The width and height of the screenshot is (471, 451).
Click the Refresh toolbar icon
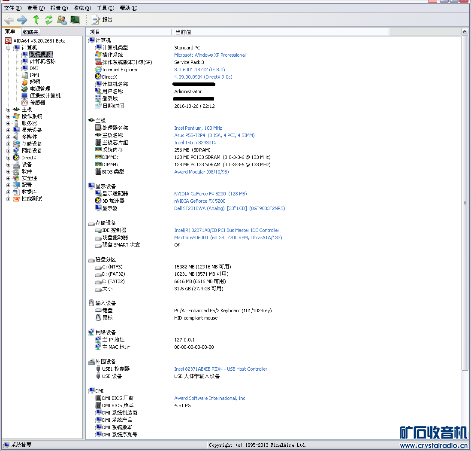pyautogui.click(x=48, y=20)
